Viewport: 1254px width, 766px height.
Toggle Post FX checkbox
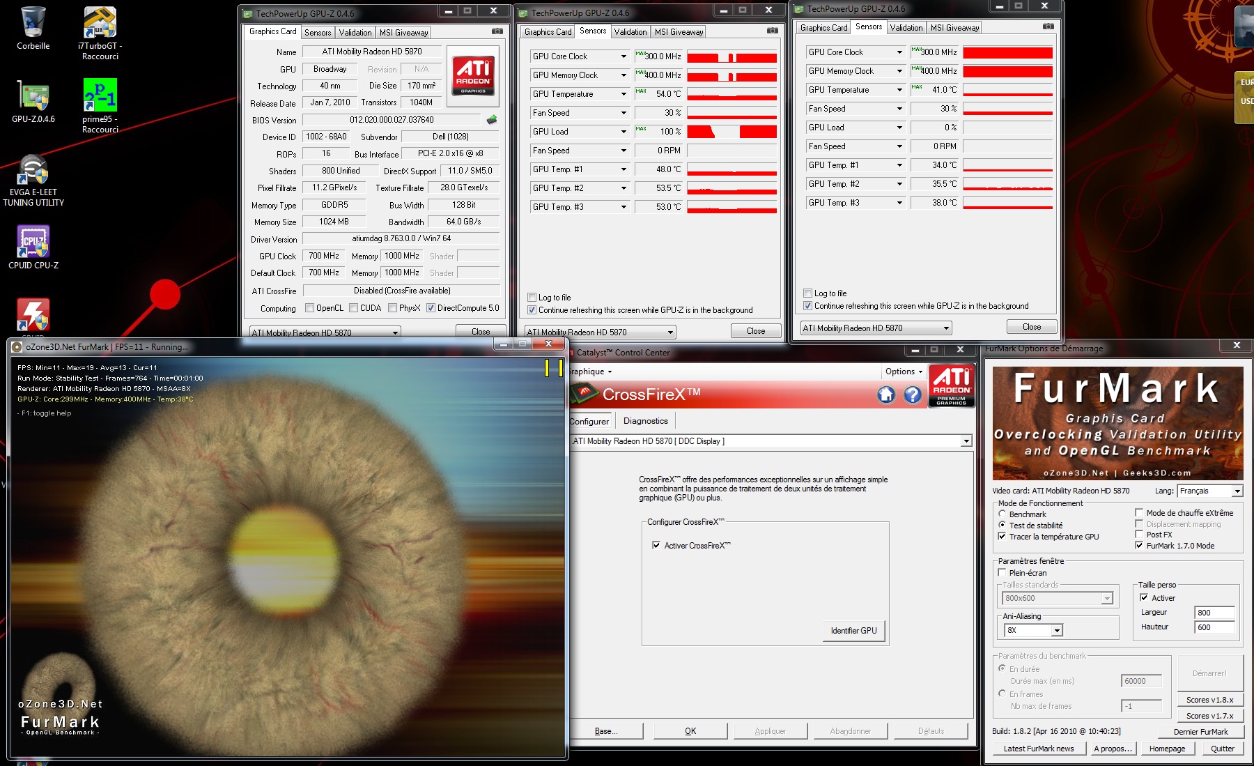(1139, 534)
